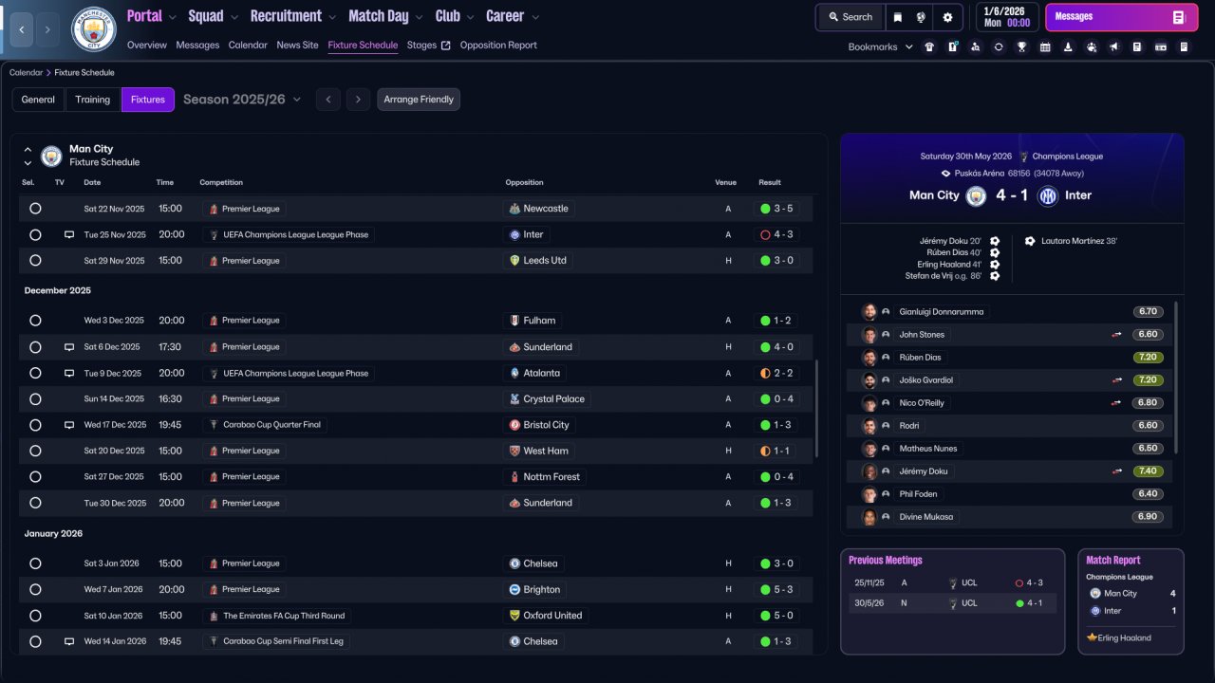Click the stadium icon beside Puskás Aréna

coord(945,174)
